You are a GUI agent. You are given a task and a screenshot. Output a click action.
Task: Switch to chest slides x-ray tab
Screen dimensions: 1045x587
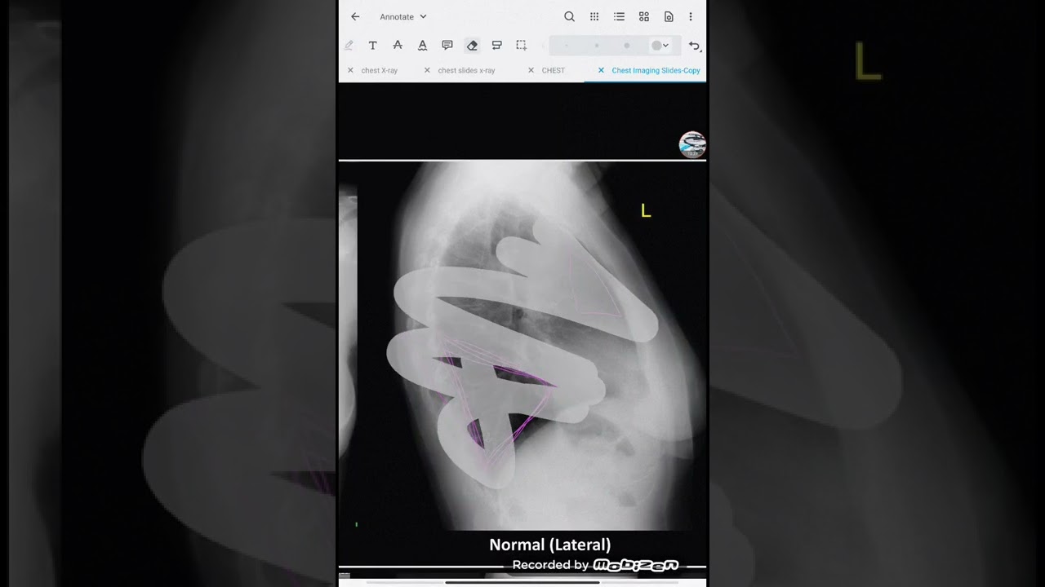coord(466,70)
